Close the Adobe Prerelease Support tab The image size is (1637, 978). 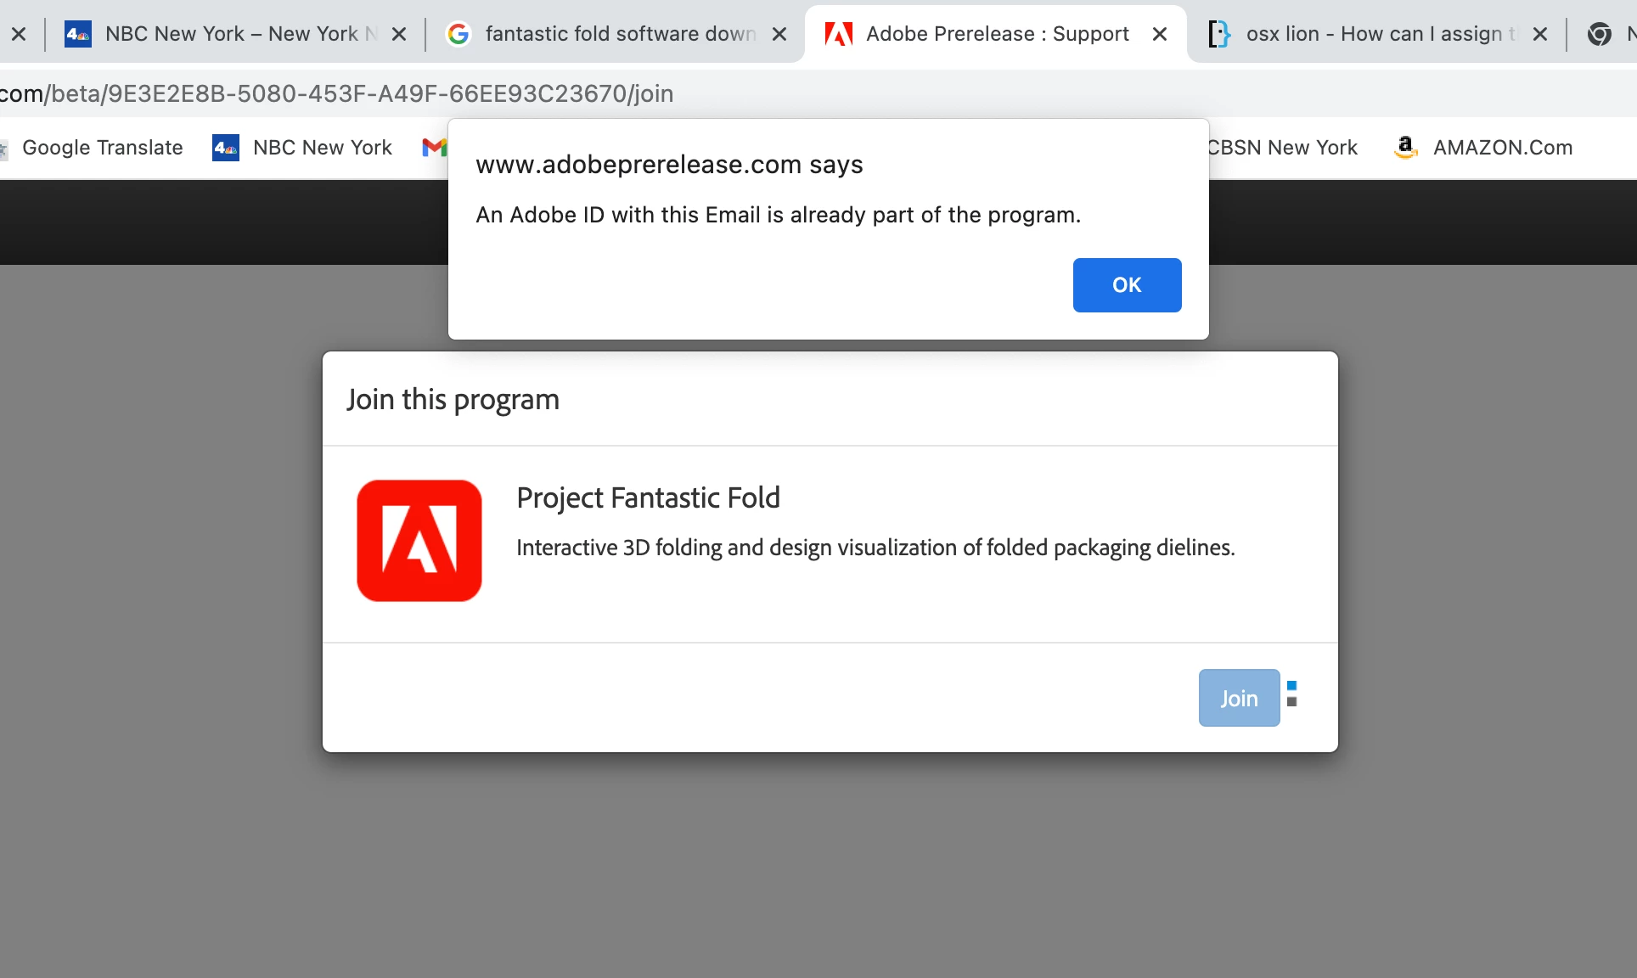1160,34
